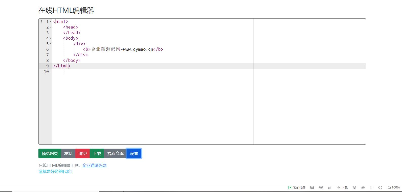Image resolution: width=402 pixels, height=192 pixels.
Task: Click the opening body tag on line 4
Action: [x=71, y=38]
